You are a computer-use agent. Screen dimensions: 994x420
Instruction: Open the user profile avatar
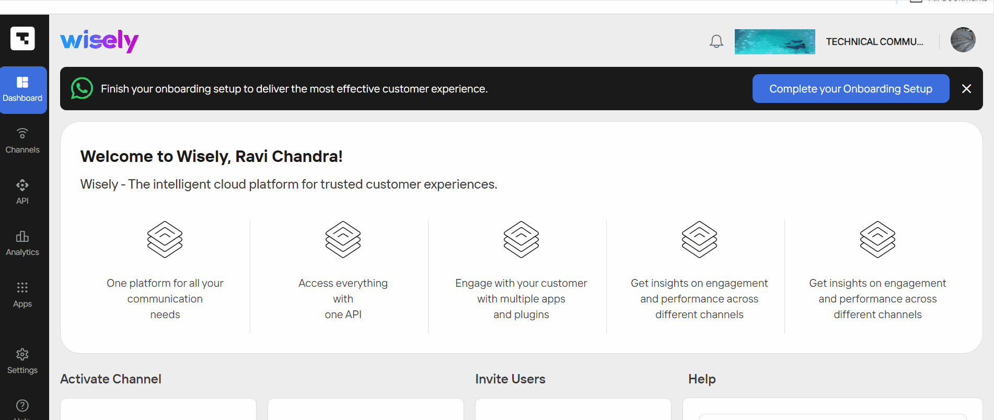963,40
